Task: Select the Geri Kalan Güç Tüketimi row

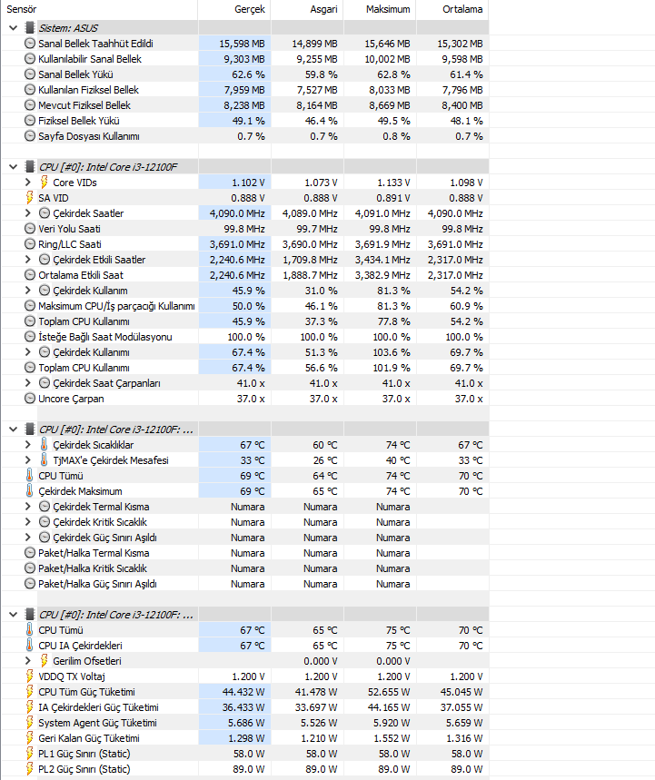Action: coord(245,737)
